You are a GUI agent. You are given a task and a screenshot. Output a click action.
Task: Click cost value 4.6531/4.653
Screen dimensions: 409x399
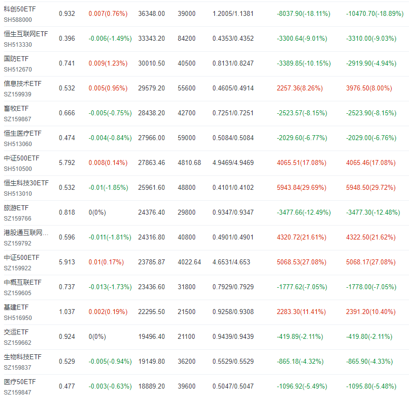pyautogui.click(x=231, y=262)
